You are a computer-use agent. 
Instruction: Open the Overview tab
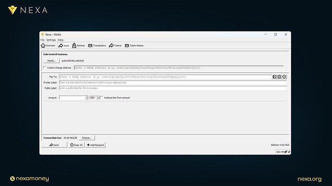[x=48, y=46]
